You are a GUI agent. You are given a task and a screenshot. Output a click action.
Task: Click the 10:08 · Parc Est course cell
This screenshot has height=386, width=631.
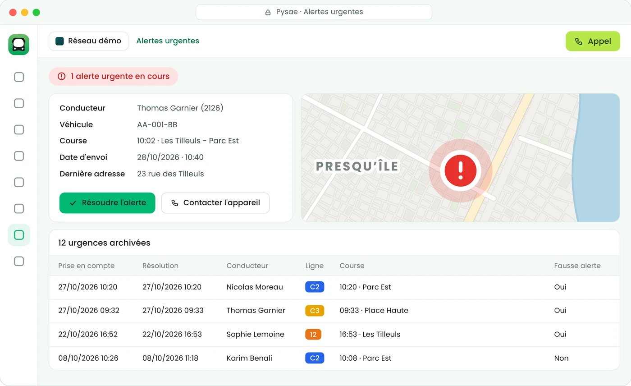(366, 358)
